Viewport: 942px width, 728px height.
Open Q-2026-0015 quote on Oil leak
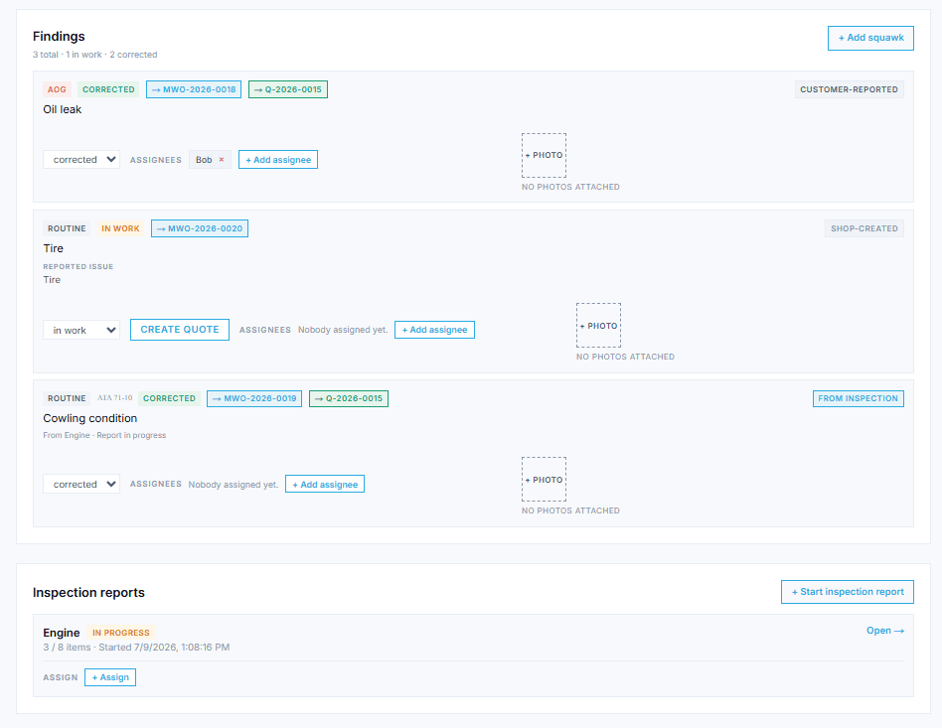pos(288,89)
